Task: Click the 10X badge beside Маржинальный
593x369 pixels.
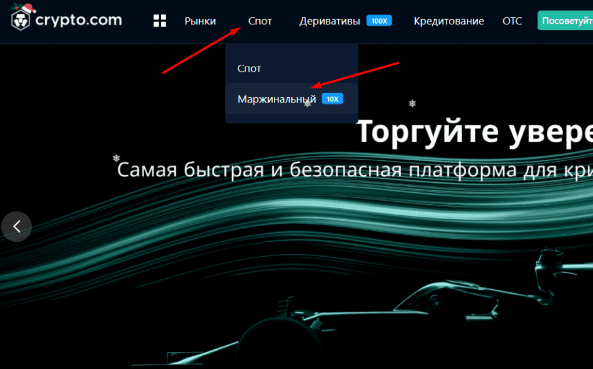Action: coord(332,99)
